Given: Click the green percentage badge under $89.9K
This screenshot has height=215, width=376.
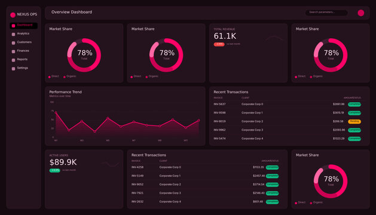Looking at the screenshot, I should (54, 170).
